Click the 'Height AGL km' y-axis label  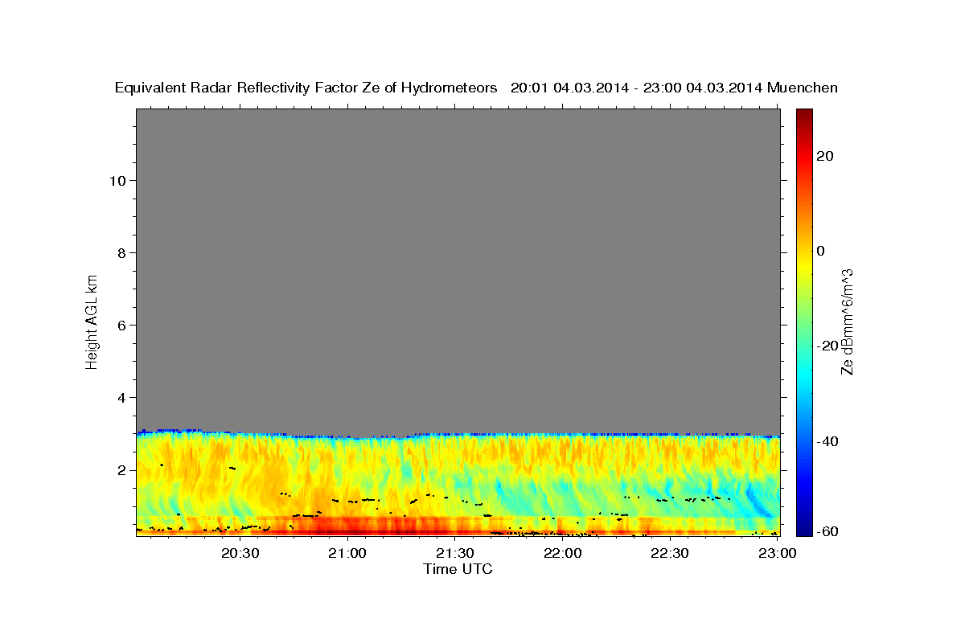click(x=92, y=321)
